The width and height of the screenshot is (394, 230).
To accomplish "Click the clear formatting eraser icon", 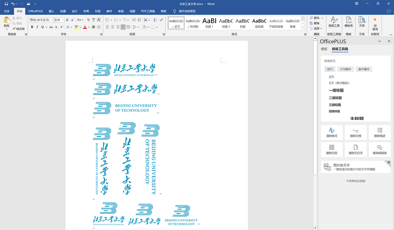I will click(89, 20).
